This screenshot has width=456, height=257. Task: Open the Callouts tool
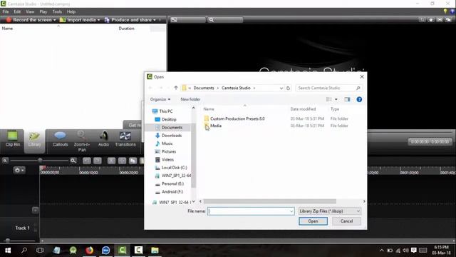tap(60, 138)
